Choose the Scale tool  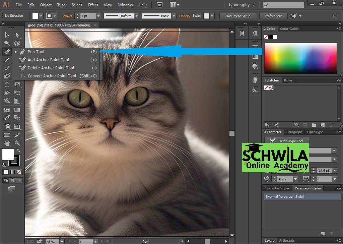tap(17, 85)
